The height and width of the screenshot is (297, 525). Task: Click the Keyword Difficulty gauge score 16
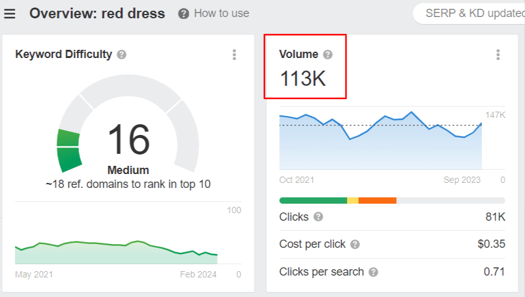click(129, 139)
